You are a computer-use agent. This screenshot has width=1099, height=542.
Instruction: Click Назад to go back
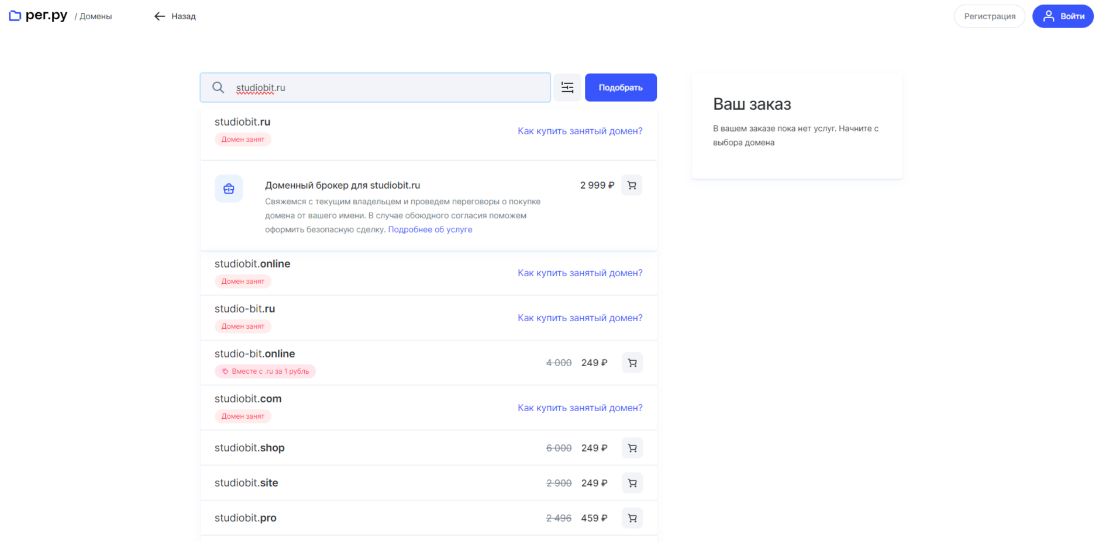coord(183,16)
